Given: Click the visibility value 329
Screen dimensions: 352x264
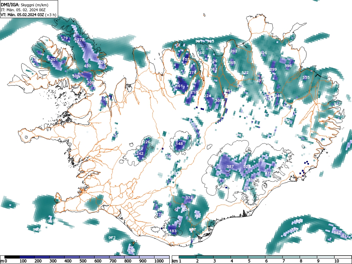Looking at the screenshot, I should click(102, 63).
